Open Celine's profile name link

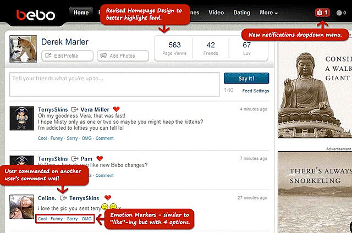coord(47,198)
